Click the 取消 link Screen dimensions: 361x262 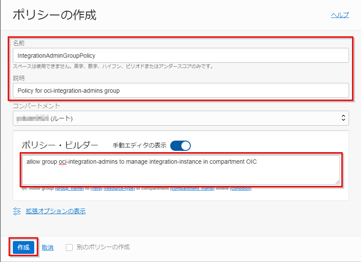tap(47, 247)
